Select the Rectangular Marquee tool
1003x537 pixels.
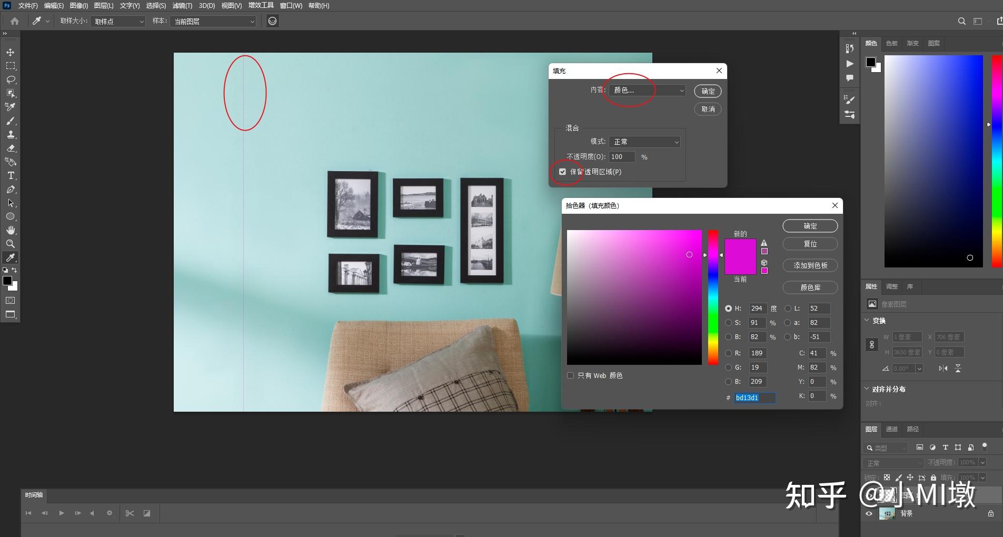point(11,66)
